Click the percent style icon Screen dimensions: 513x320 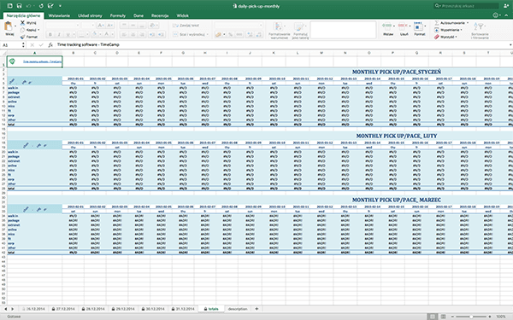click(x=230, y=34)
